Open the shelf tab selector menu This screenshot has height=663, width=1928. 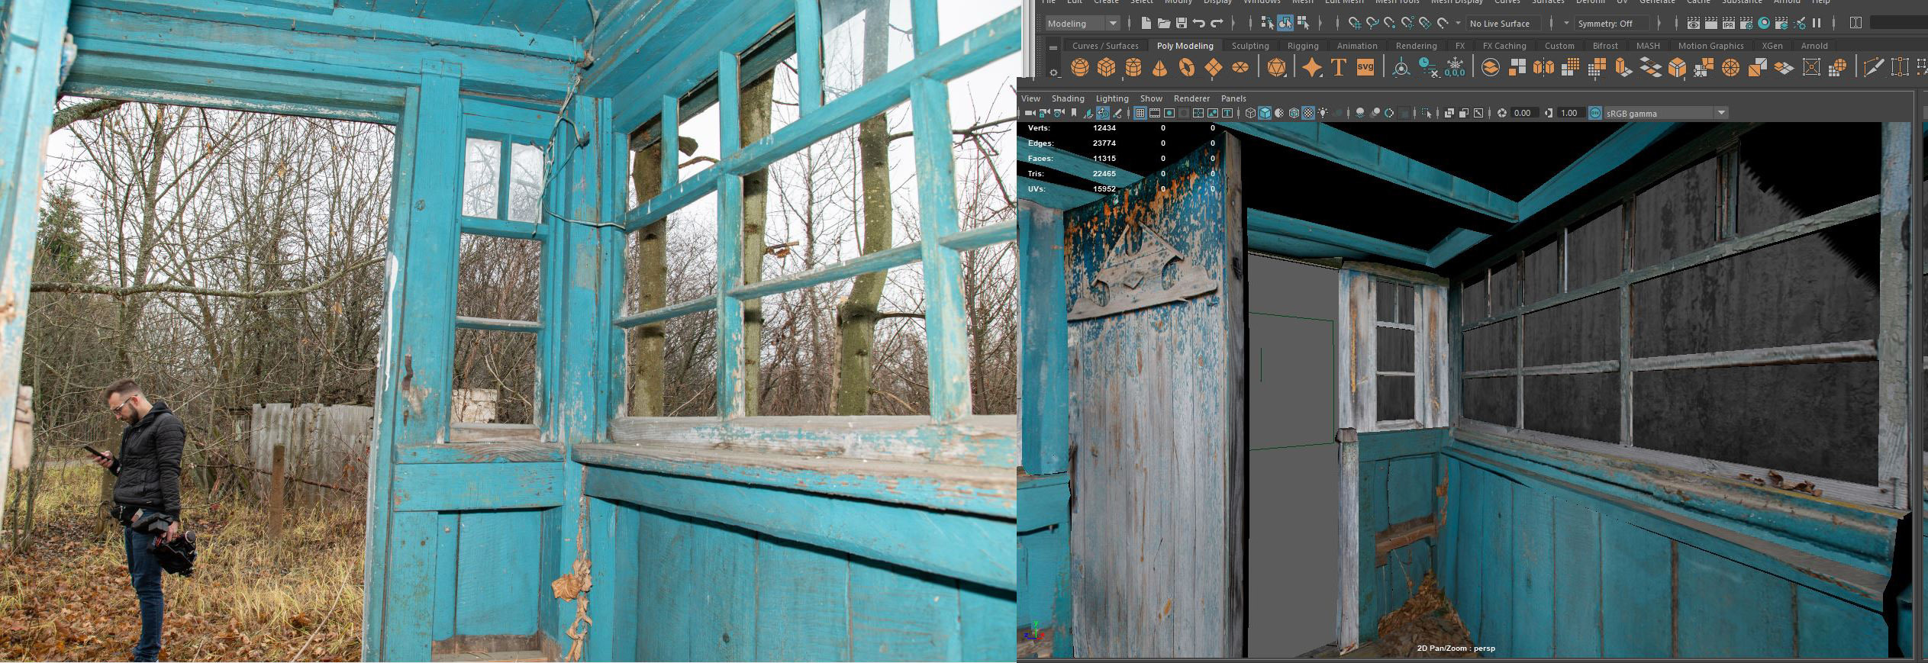coord(1053,47)
